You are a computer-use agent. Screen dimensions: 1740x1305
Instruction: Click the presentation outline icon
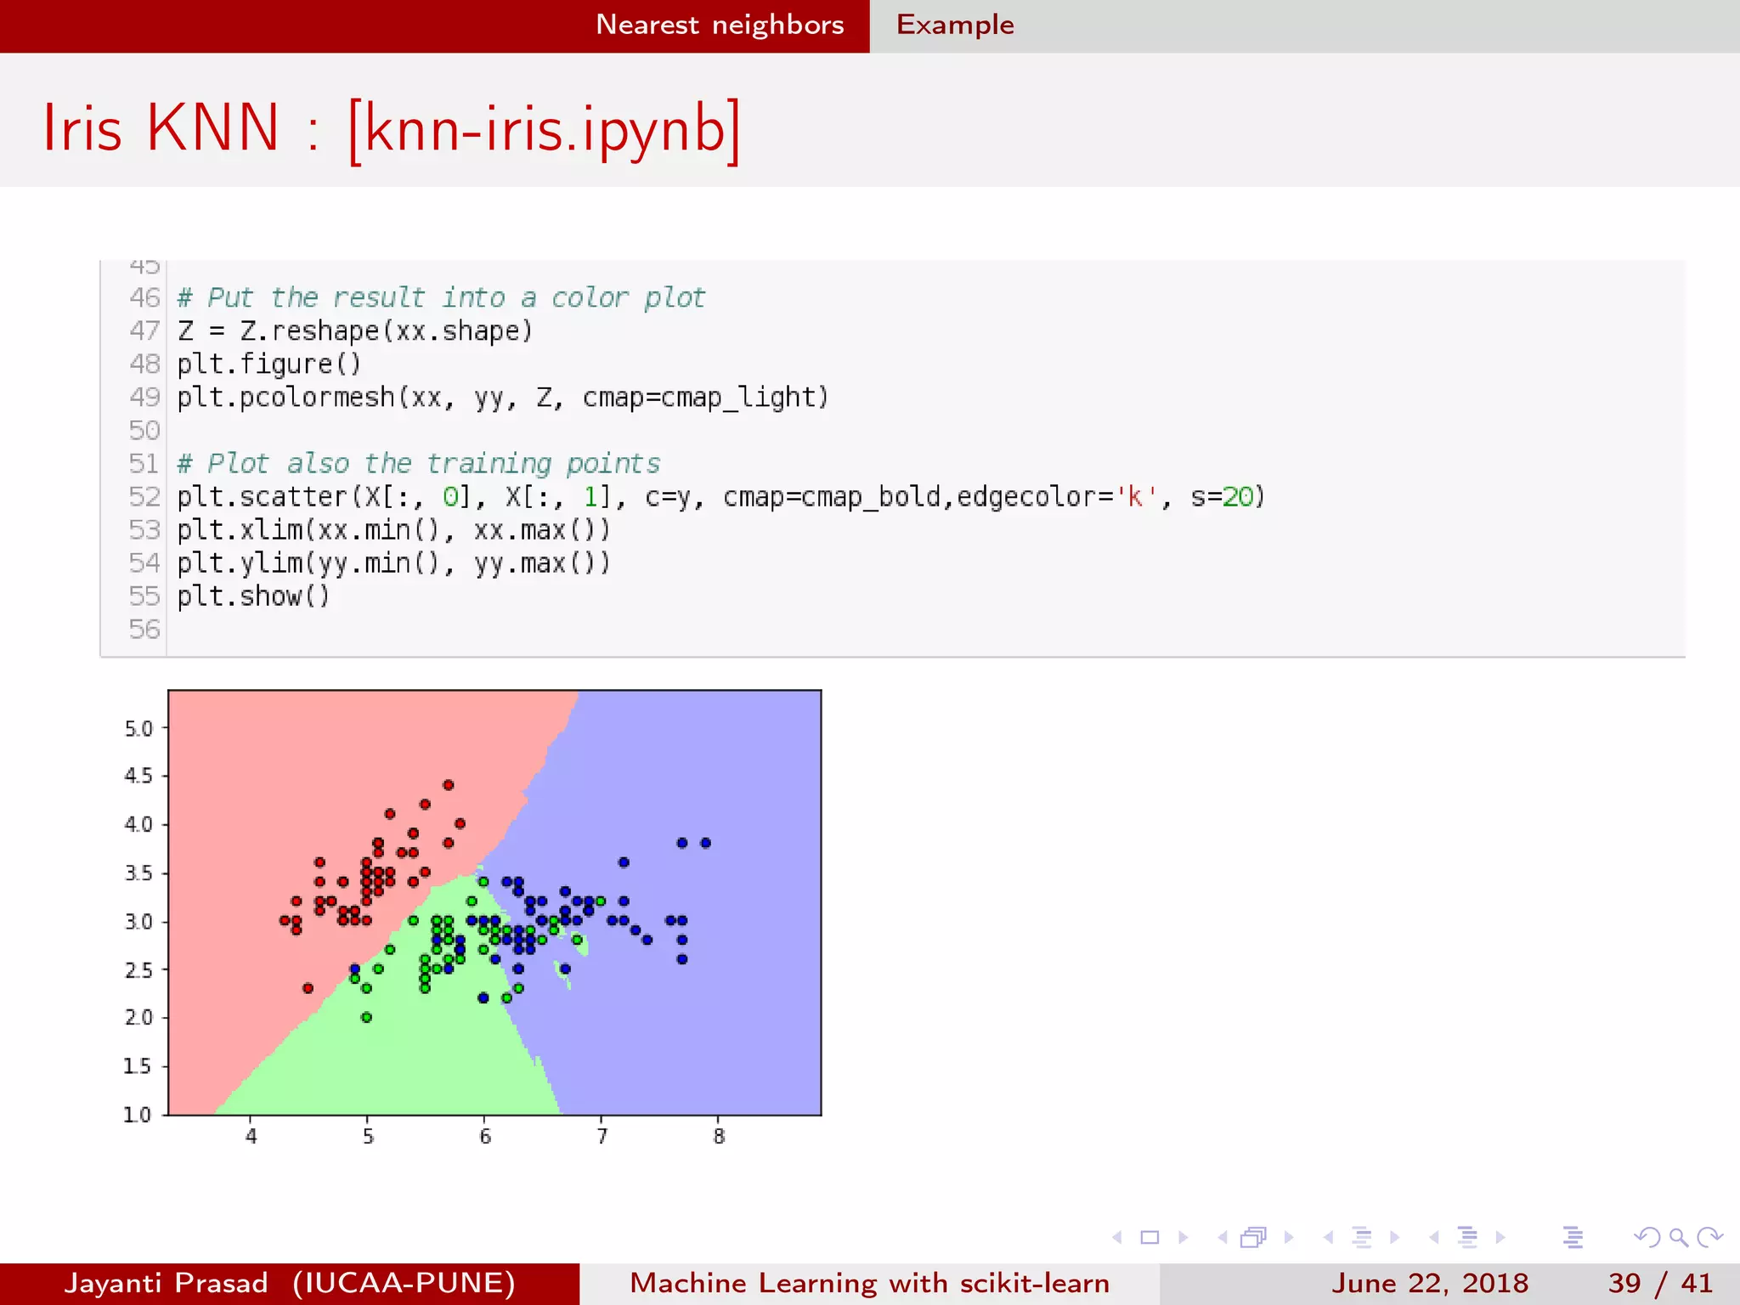pos(1573,1238)
